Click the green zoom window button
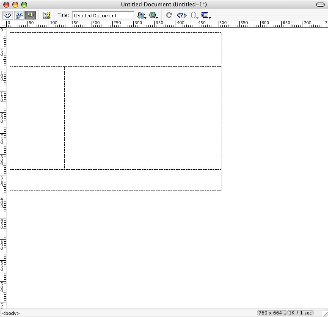 (x=24, y=5)
